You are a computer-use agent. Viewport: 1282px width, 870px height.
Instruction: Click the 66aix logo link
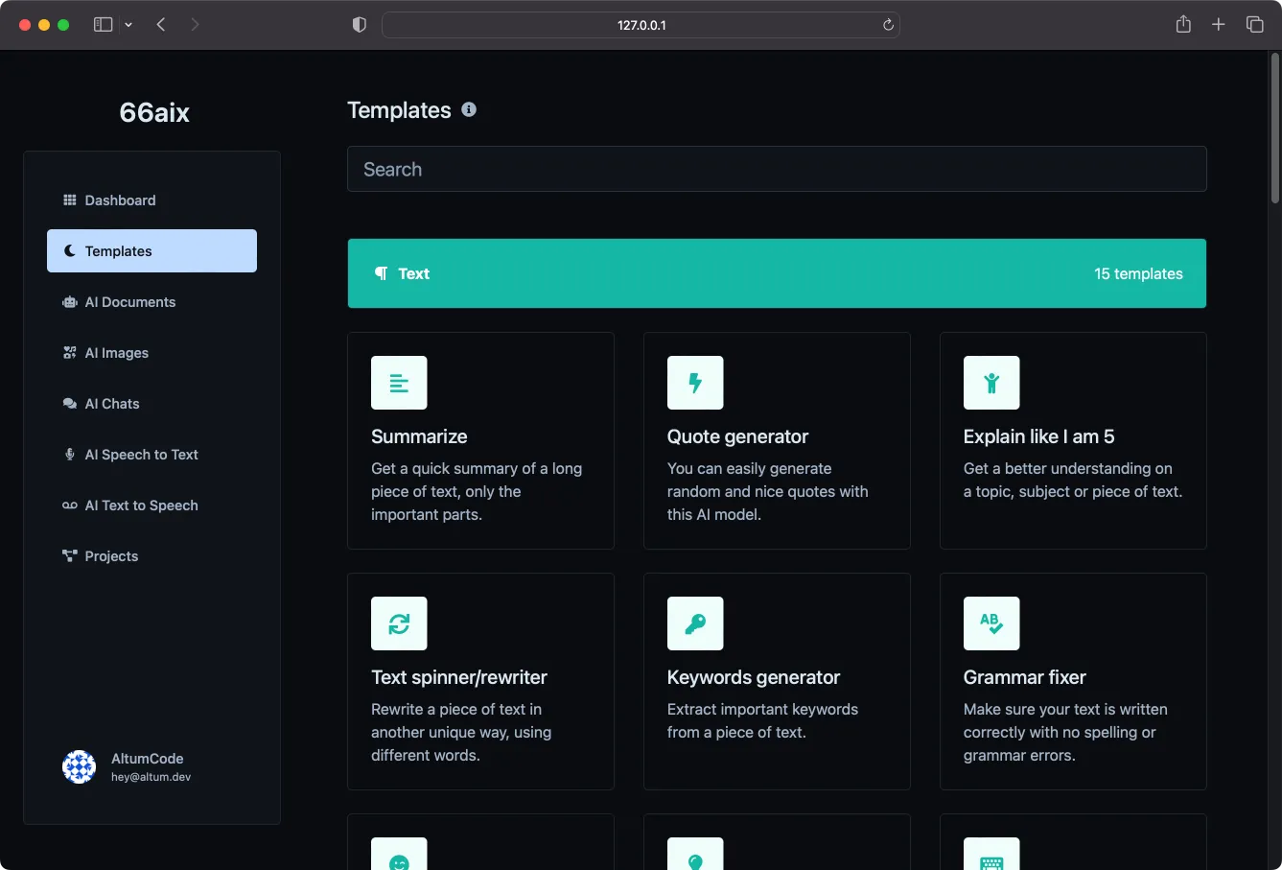coord(154,112)
